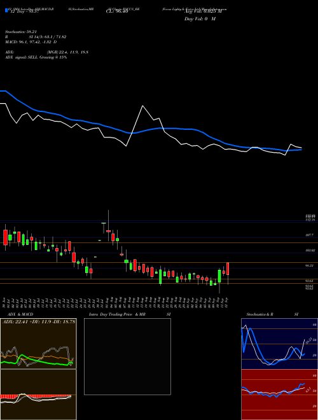The height and width of the screenshot is (420, 318).
Task: Click the 107.7 price axis label
Action: pos(309,235)
